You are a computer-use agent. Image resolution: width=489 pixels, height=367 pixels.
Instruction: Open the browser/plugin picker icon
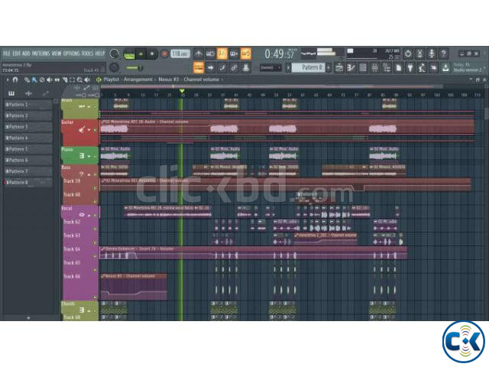click(387, 67)
